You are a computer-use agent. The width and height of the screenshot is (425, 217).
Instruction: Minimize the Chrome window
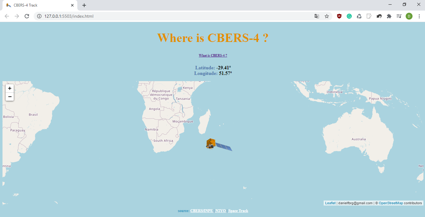pyautogui.click(x=390, y=5)
